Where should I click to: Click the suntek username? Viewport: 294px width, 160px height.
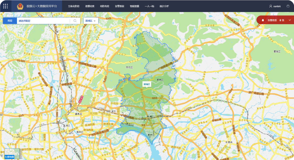[277, 6]
